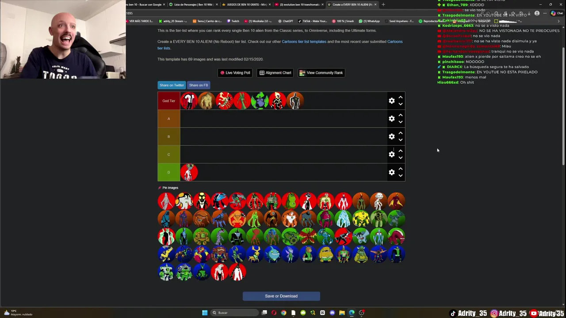Open the Alignment Chart
The width and height of the screenshot is (566, 318).
tap(275, 73)
